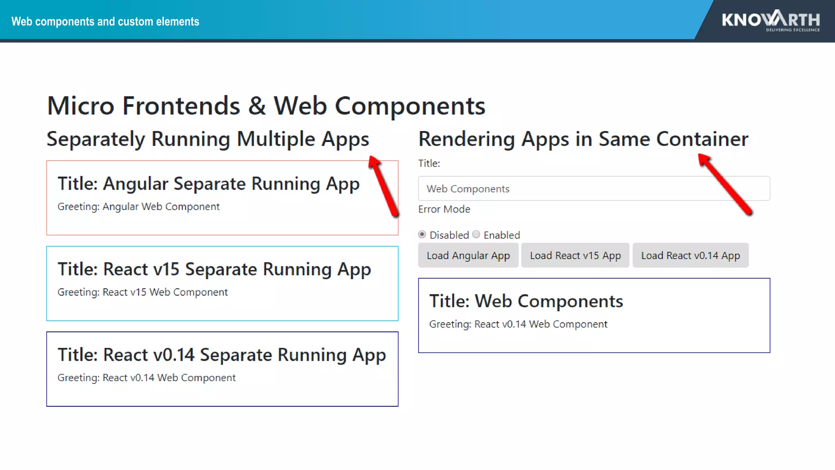Click 'Title: Angular Separate Running App' text

tap(209, 184)
